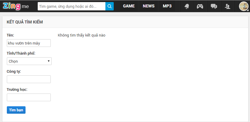
Task: Click the Công ty input field
Action: (x=29, y=79)
